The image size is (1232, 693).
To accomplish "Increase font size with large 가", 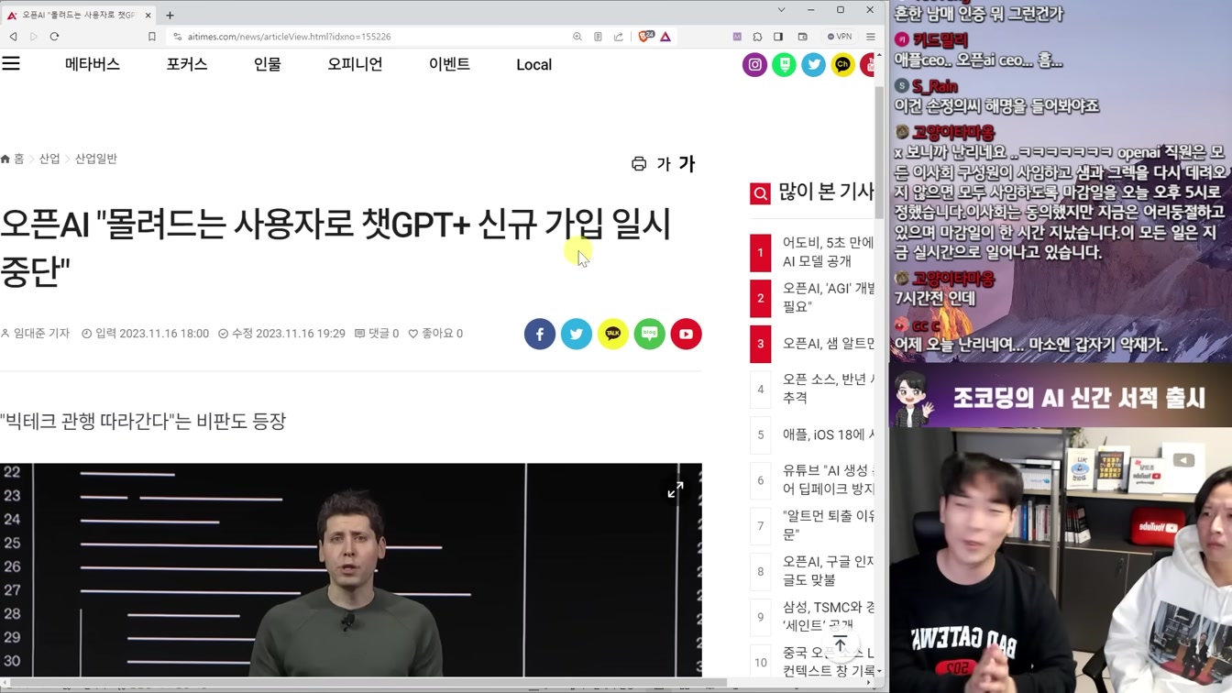I will coord(687,164).
